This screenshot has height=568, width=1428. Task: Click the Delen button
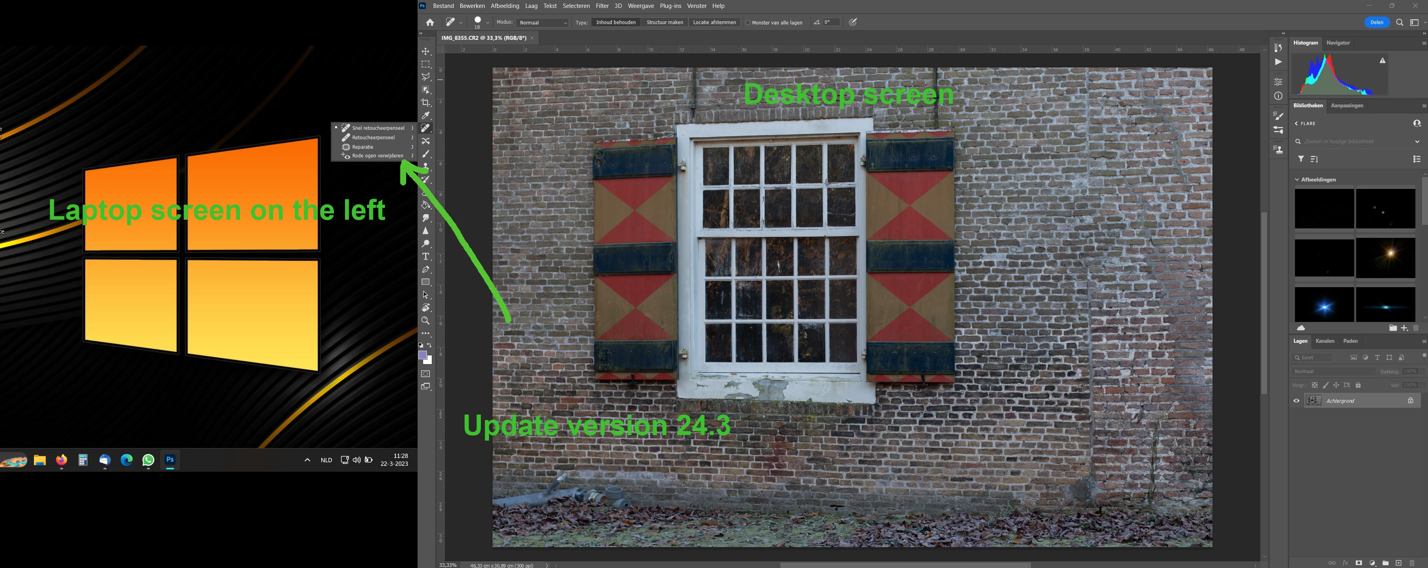1376,22
